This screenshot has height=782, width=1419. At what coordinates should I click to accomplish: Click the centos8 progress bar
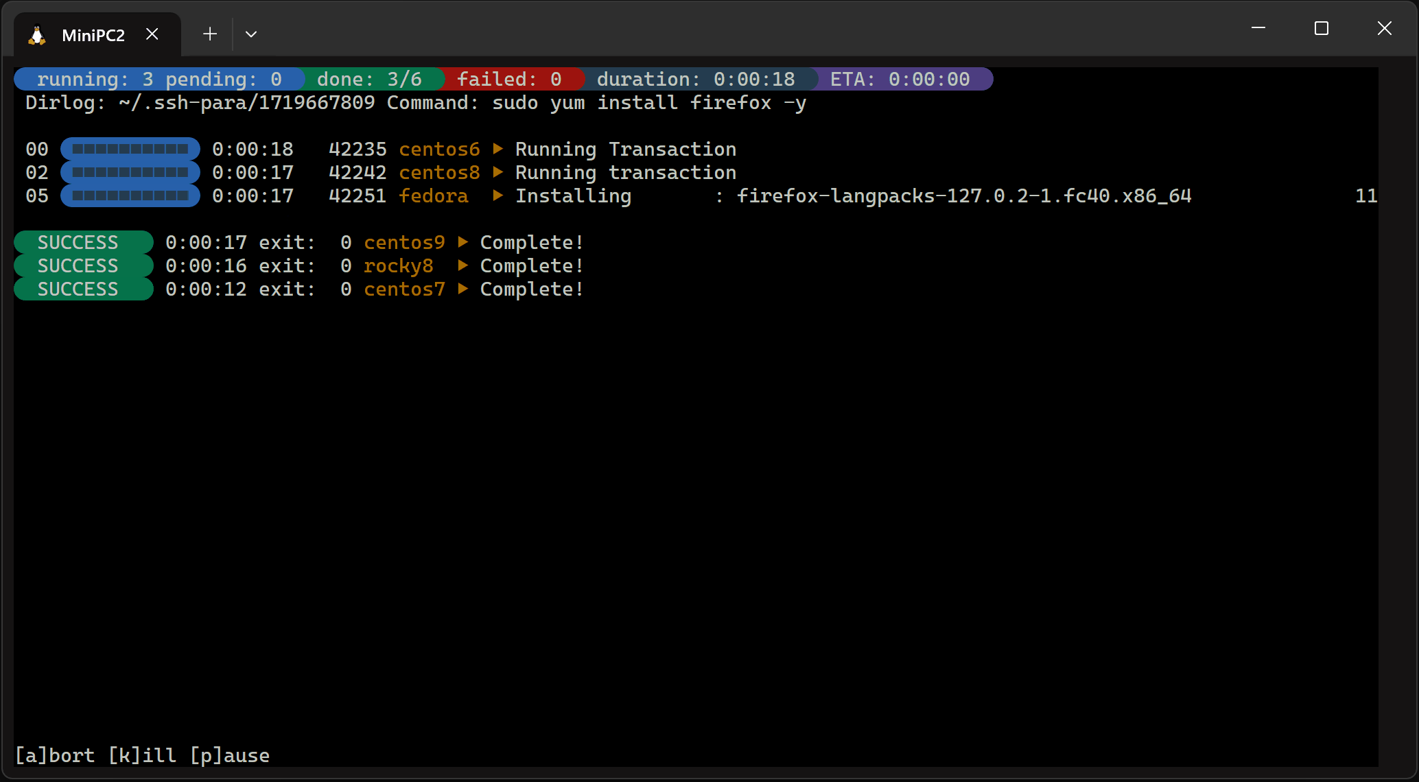[130, 172]
